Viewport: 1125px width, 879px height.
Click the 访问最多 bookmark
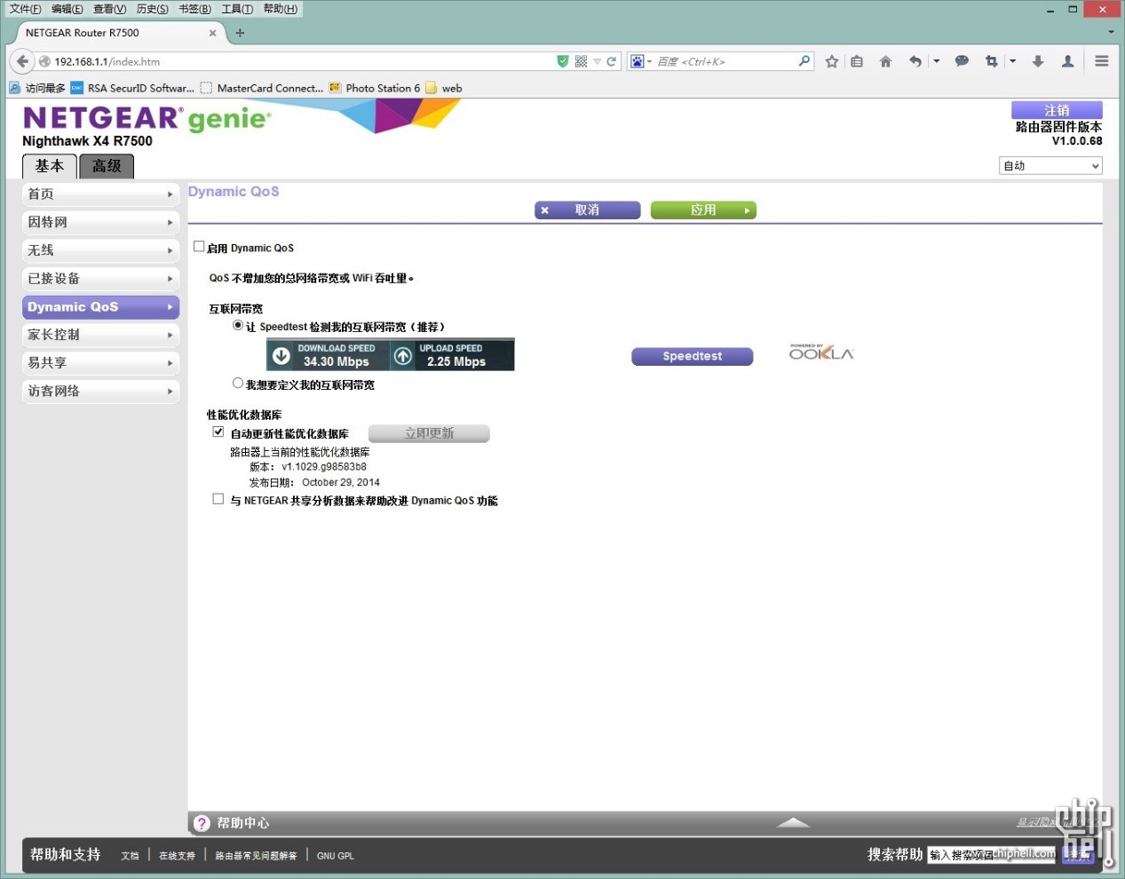[x=37, y=88]
